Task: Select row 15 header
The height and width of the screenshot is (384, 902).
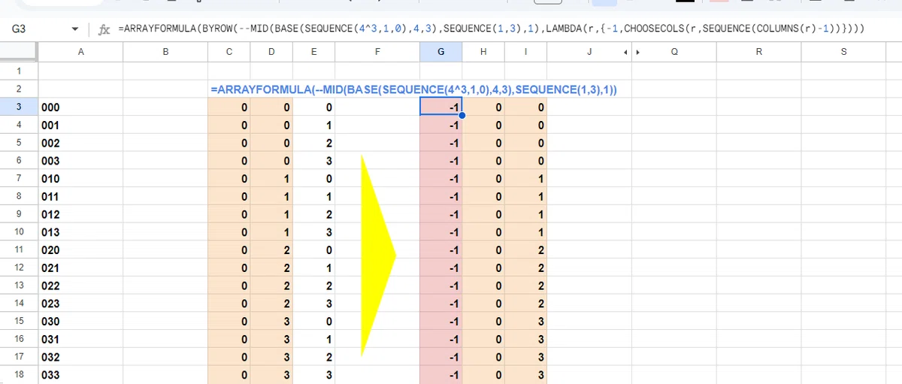Action: tap(19, 321)
